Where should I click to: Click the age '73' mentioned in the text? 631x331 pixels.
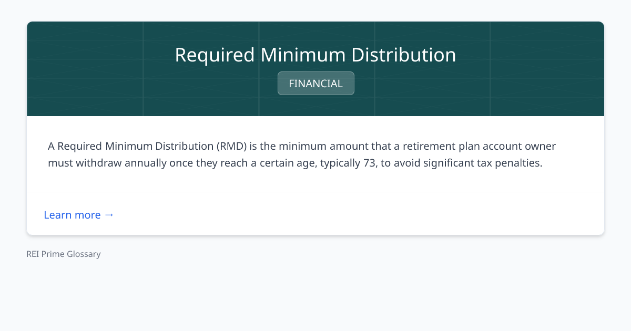click(368, 163)
